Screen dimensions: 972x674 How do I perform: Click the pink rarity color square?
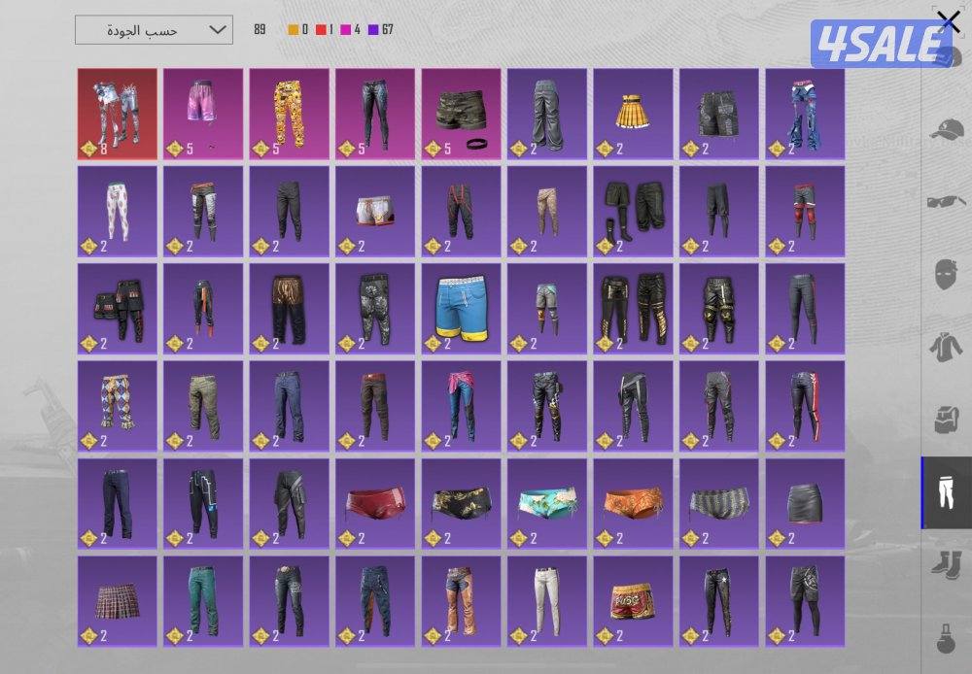click(x=346, y=30)
